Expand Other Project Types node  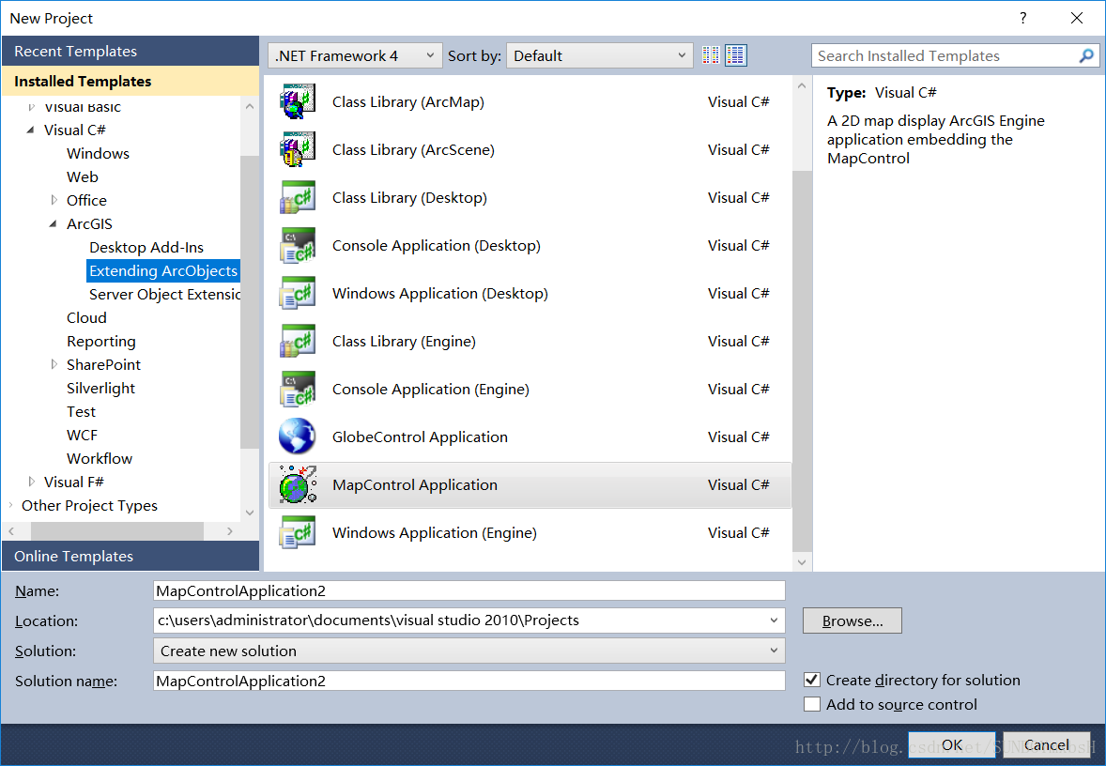(x=10, y=505)
